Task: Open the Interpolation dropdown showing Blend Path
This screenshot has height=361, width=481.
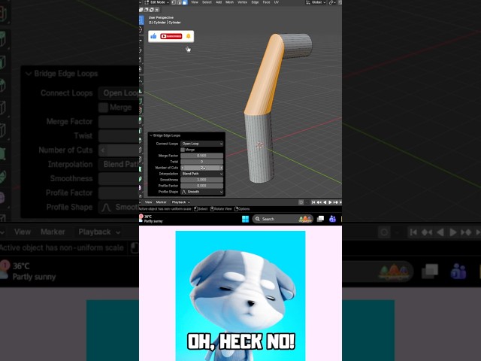Action: [x=202, y=174]
